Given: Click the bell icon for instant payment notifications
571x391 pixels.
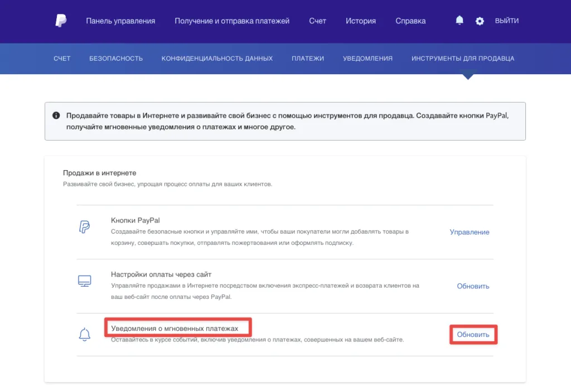Looking at the screenshot, I should pos(85,334).
